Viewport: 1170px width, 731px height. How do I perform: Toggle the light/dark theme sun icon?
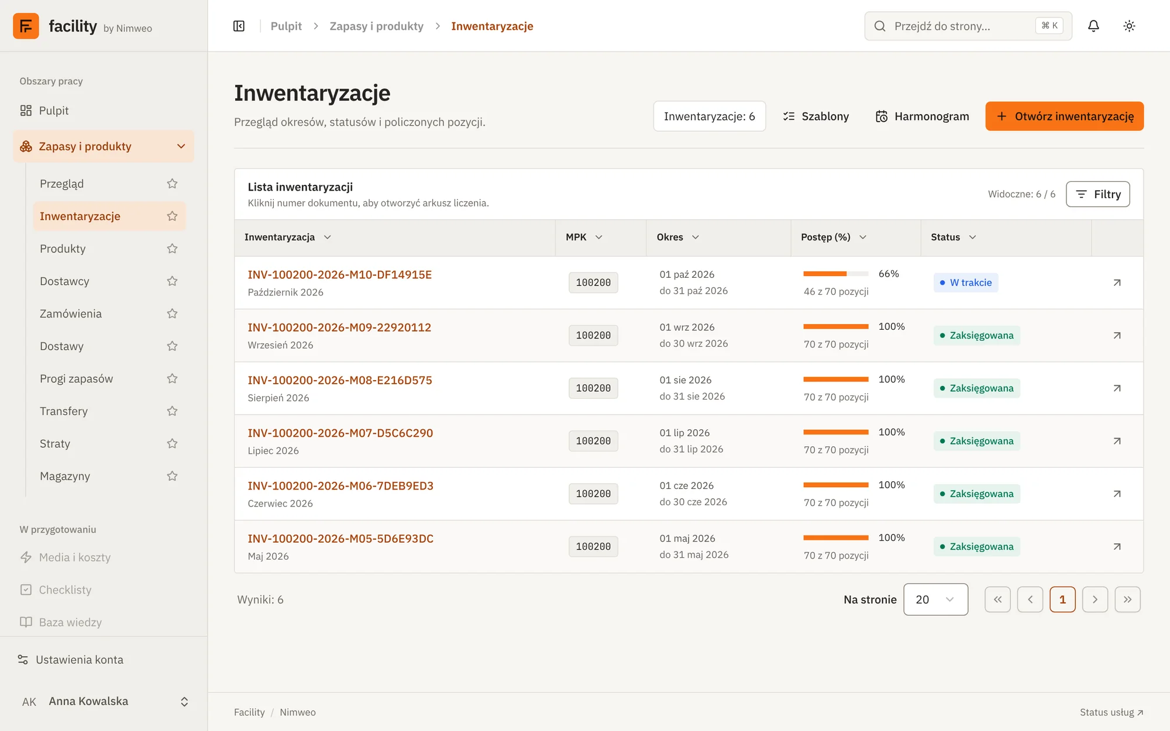[1129, 26]
